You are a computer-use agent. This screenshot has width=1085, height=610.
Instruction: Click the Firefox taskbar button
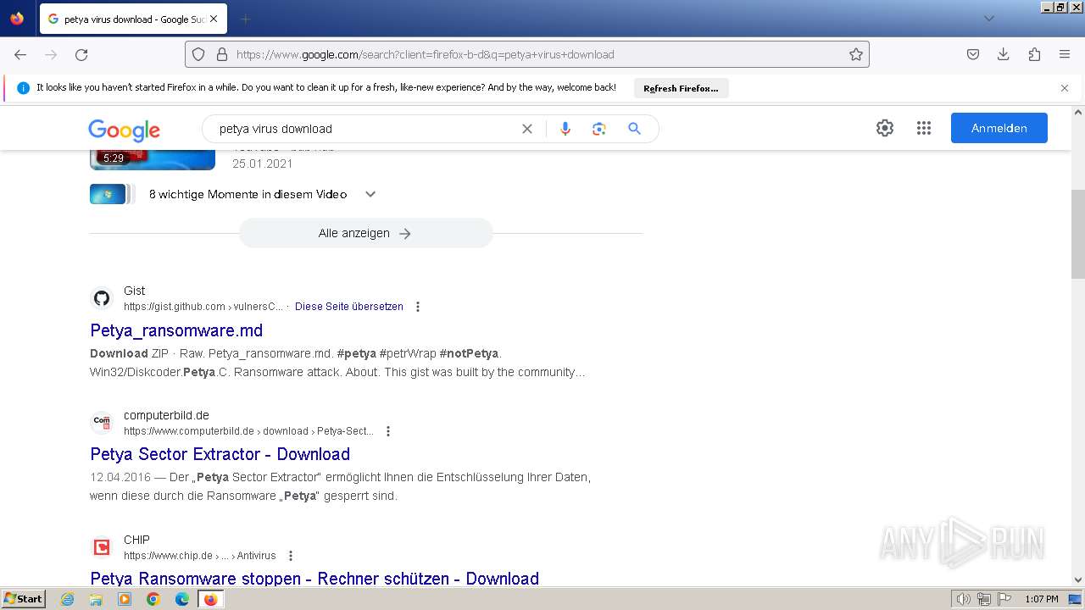[210, 599]
